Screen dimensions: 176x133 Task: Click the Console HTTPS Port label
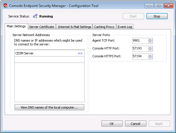tap(107, 56)
